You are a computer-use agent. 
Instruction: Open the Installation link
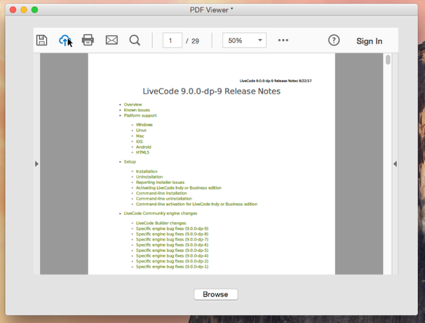147,171
